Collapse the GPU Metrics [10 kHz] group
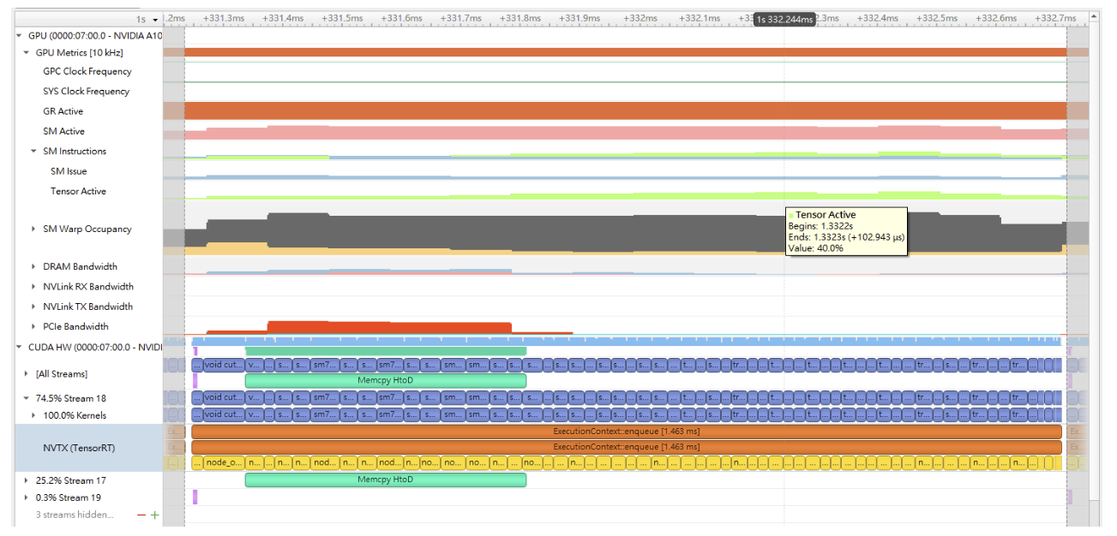 coord(27,52)
